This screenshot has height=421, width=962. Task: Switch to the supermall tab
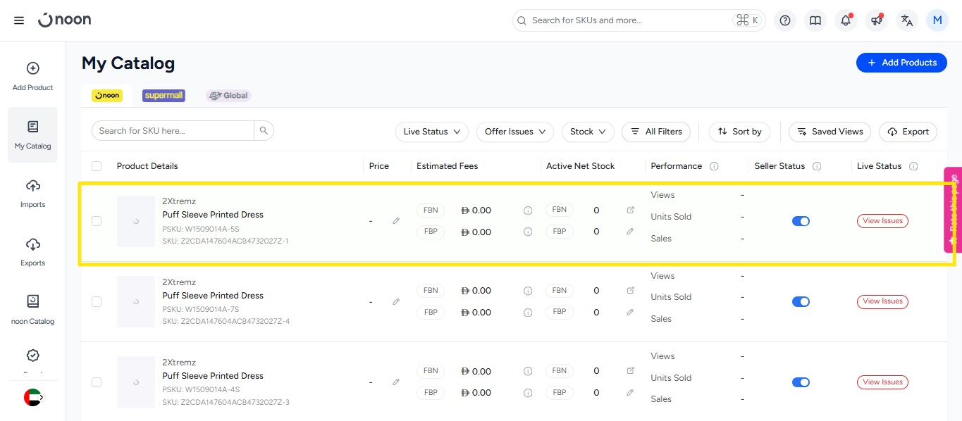(x=164, y=95)
